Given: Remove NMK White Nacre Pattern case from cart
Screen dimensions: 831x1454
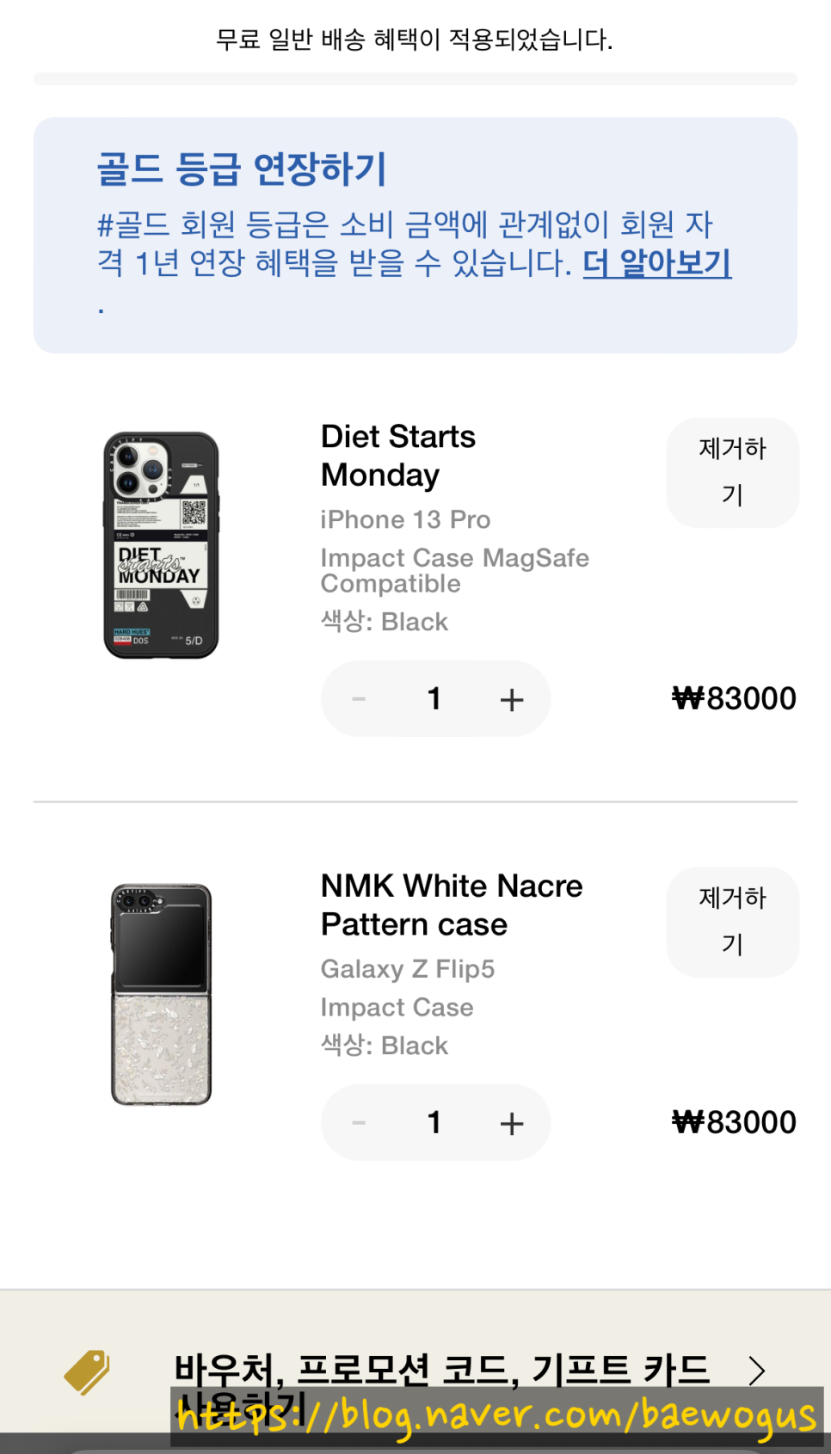Looking at the screenshot, I should click(732, 922).
